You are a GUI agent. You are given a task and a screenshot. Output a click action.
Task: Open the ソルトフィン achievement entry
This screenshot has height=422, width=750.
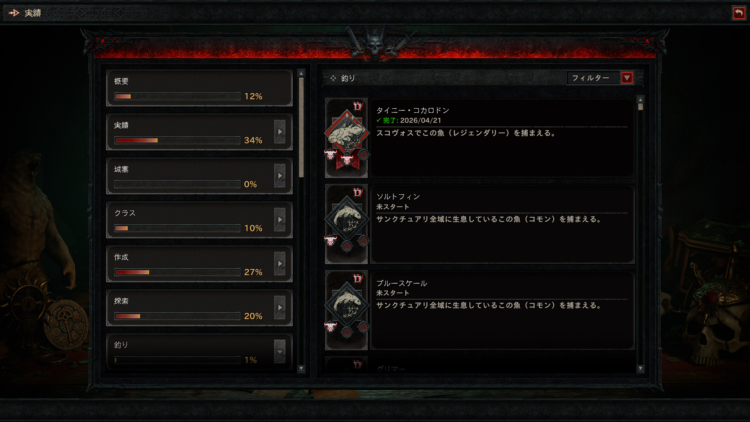(502, 224)
